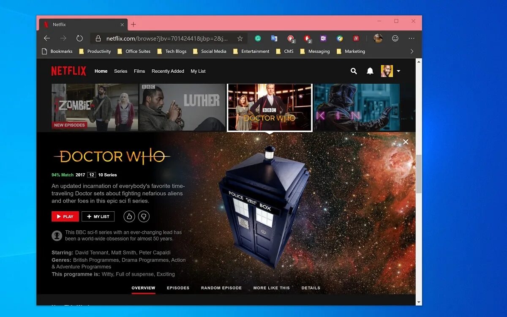This screenshot has height=317, width=507.
Task: Click the vertical scrollbar thumb
Action: click(419, 174)
